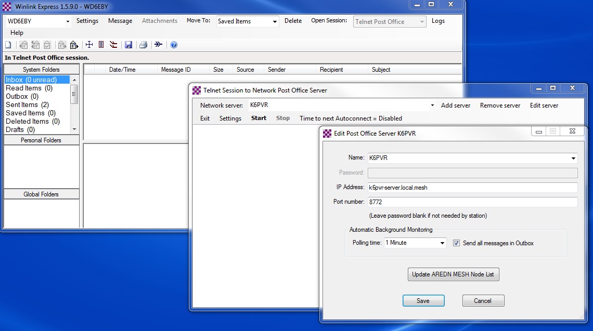Image resolution: width=593 pixels, height=331 pixels.
Task: Click Delete in the Winlink Express menu bar
Action: (x=293, y=21)
